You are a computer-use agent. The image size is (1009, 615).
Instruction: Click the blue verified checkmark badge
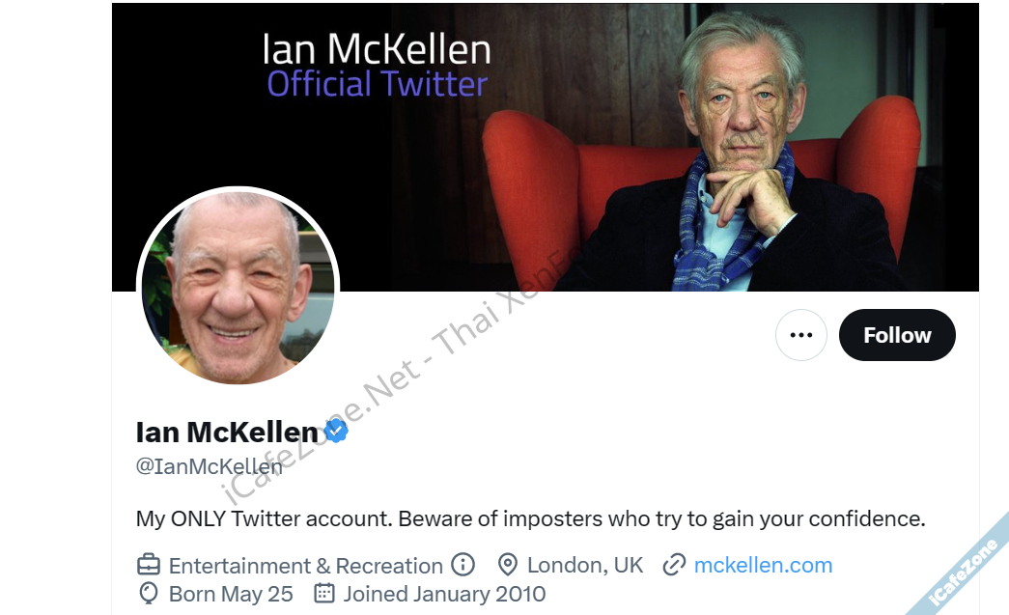(335, 431)
